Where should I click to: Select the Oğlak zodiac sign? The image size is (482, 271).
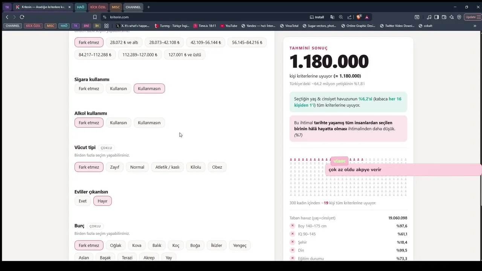[x=116, y=245]
